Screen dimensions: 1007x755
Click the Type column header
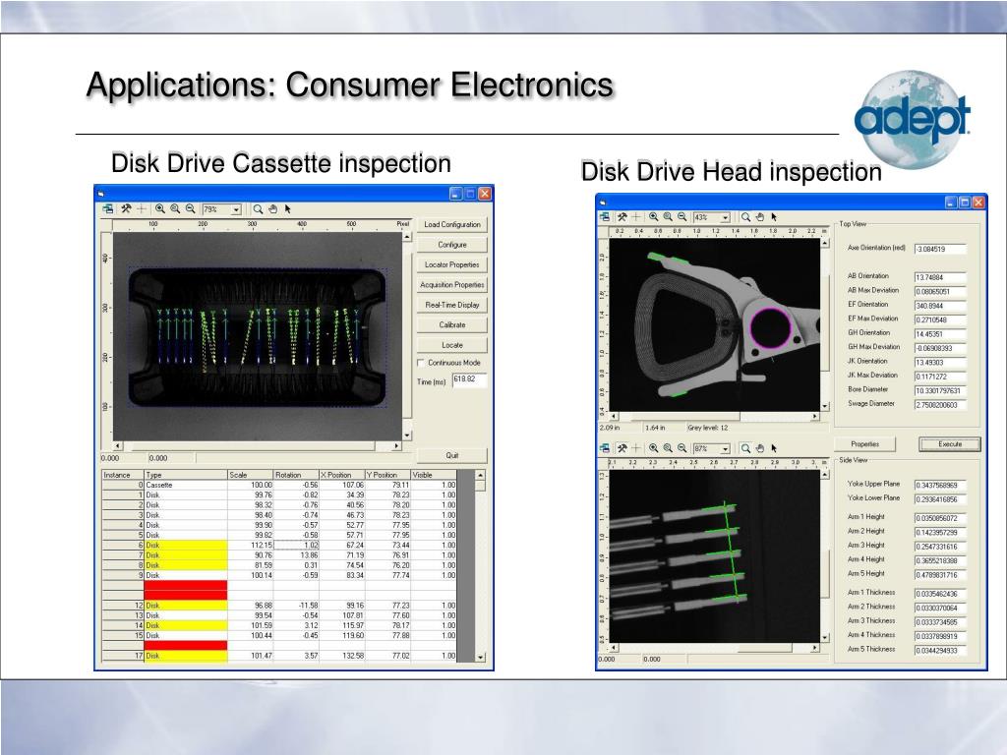click(x=186, y=475)
